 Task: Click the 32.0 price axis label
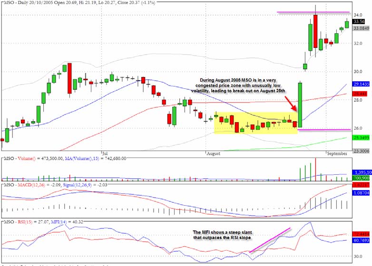point(358,43)
